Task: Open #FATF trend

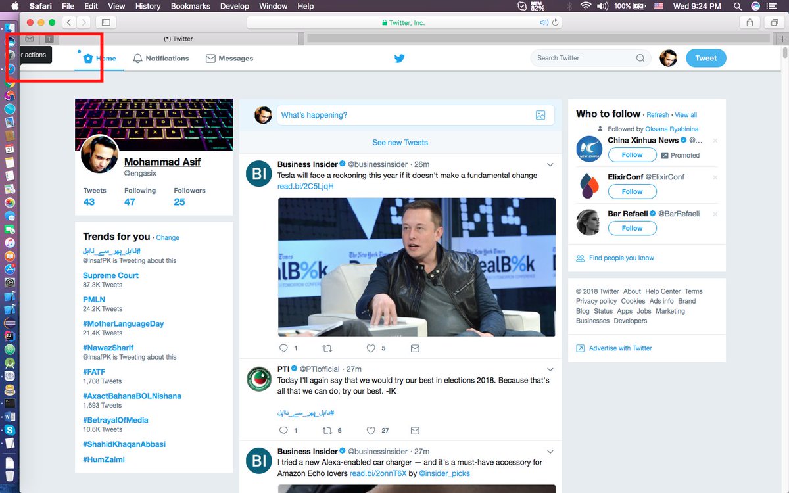Action: tap(94, 372)
